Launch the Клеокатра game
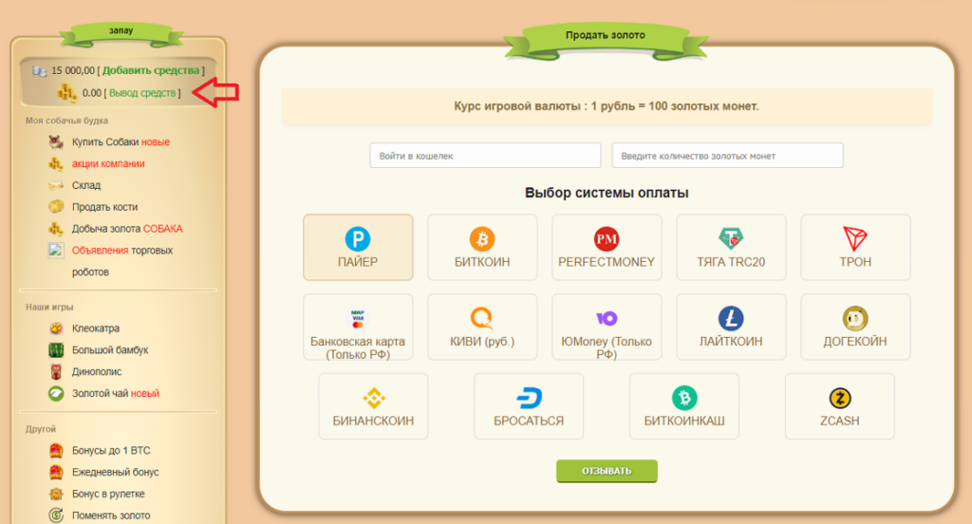This screenshot has width=972, height=524. pyautogui.click(x=96, y=328)
